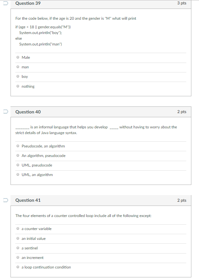This screenshot has height=278, width=199.
Task: Choose "Pseudocode, an algorithm" in Question 40
Action: (18, 146)
